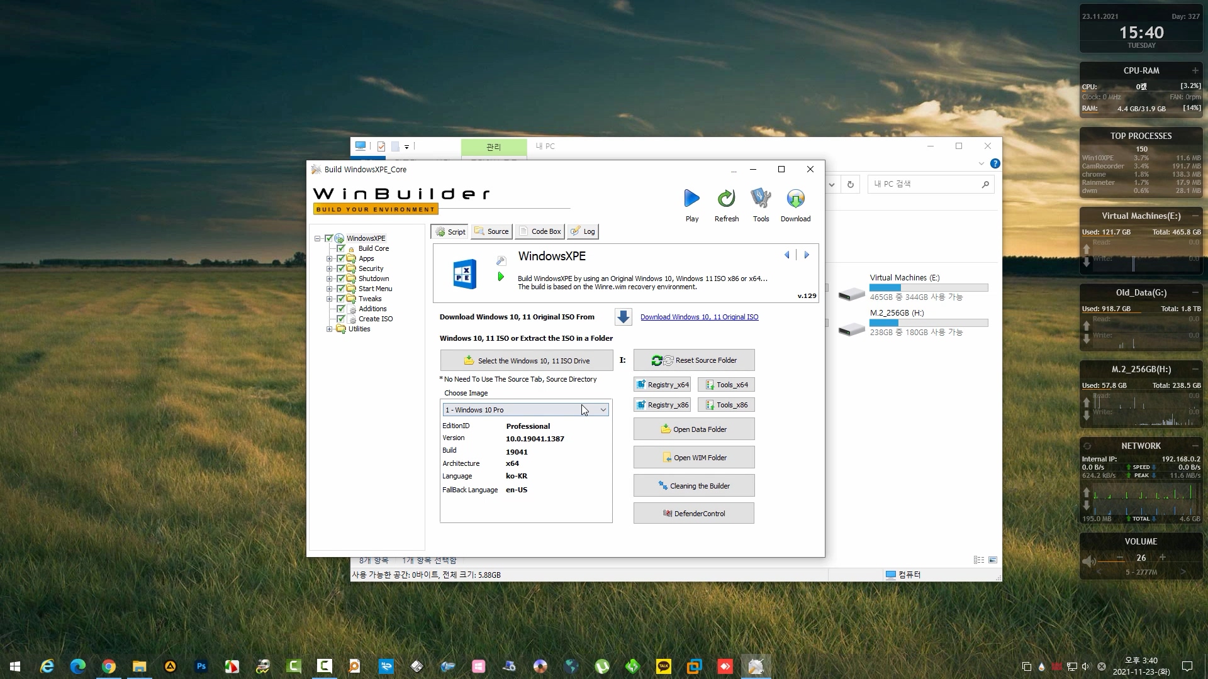Increase volume with plus in VOLUME widget

1162,558
